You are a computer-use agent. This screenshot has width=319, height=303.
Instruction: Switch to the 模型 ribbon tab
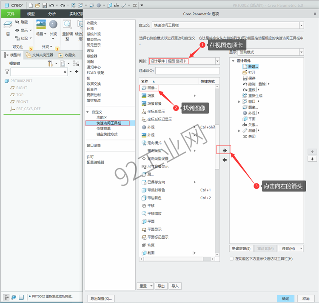pos(31,14)
